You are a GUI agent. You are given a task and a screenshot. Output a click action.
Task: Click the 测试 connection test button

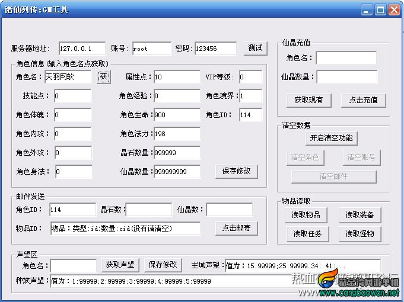(255, 48)
